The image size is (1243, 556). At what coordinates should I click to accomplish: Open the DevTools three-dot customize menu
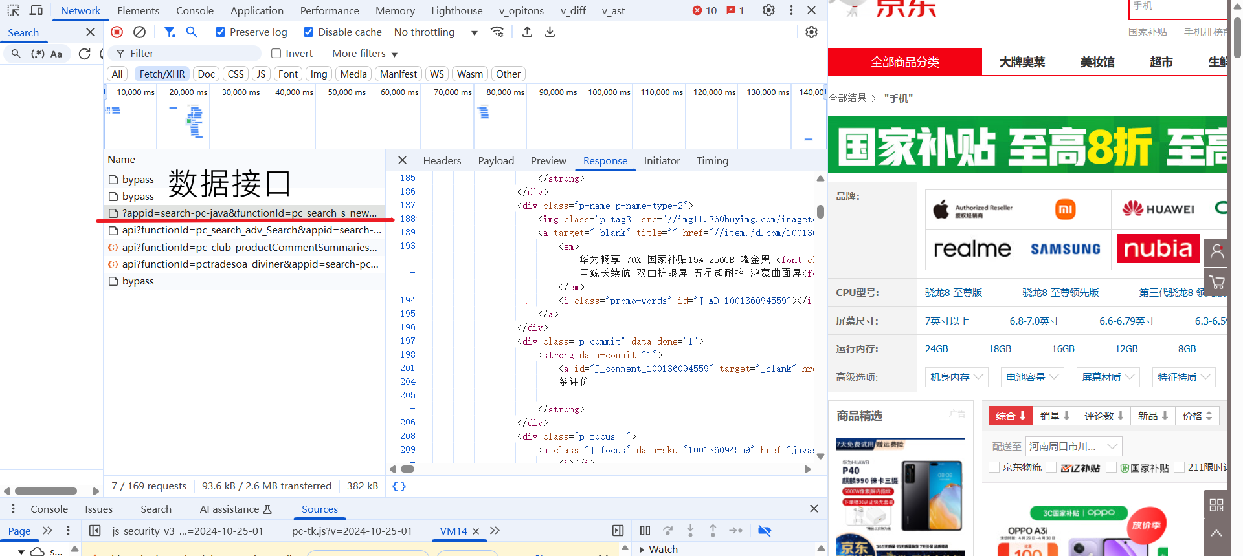pos(791,10)
